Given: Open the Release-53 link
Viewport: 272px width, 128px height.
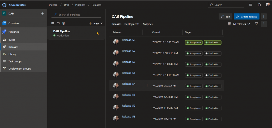Looking at the screenshot, I should (x=129, y=95).
